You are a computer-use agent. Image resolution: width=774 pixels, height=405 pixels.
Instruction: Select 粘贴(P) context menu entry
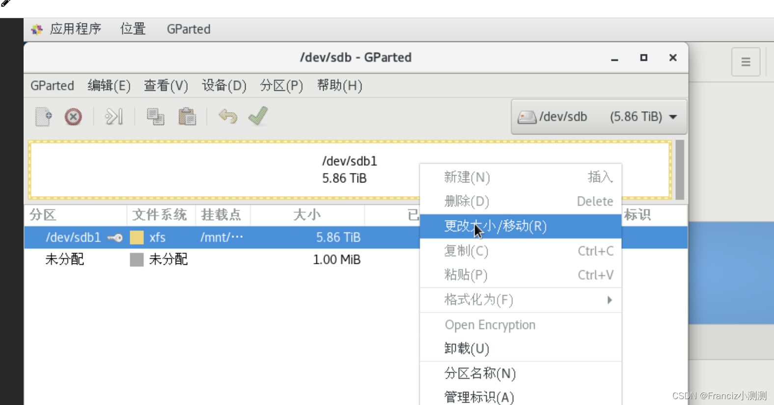point(521,275)
